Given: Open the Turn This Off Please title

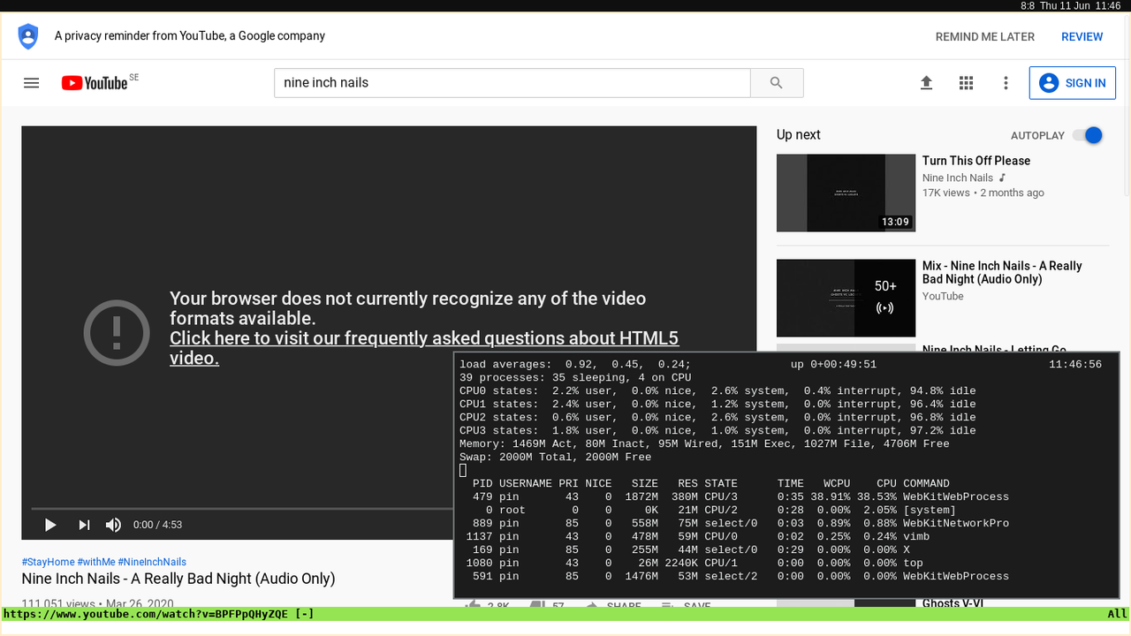Looking at the screenshot, I should 976,161.
